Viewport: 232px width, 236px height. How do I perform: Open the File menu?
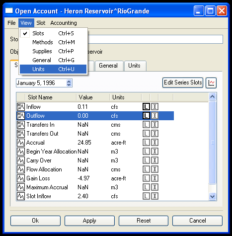pos(11,23)
